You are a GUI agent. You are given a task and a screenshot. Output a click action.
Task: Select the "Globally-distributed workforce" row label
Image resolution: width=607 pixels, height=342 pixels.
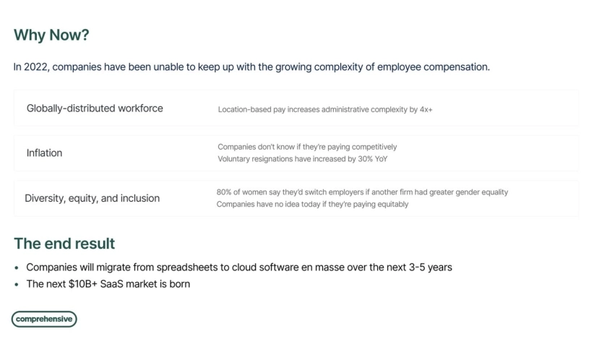[x=95, y=108]
